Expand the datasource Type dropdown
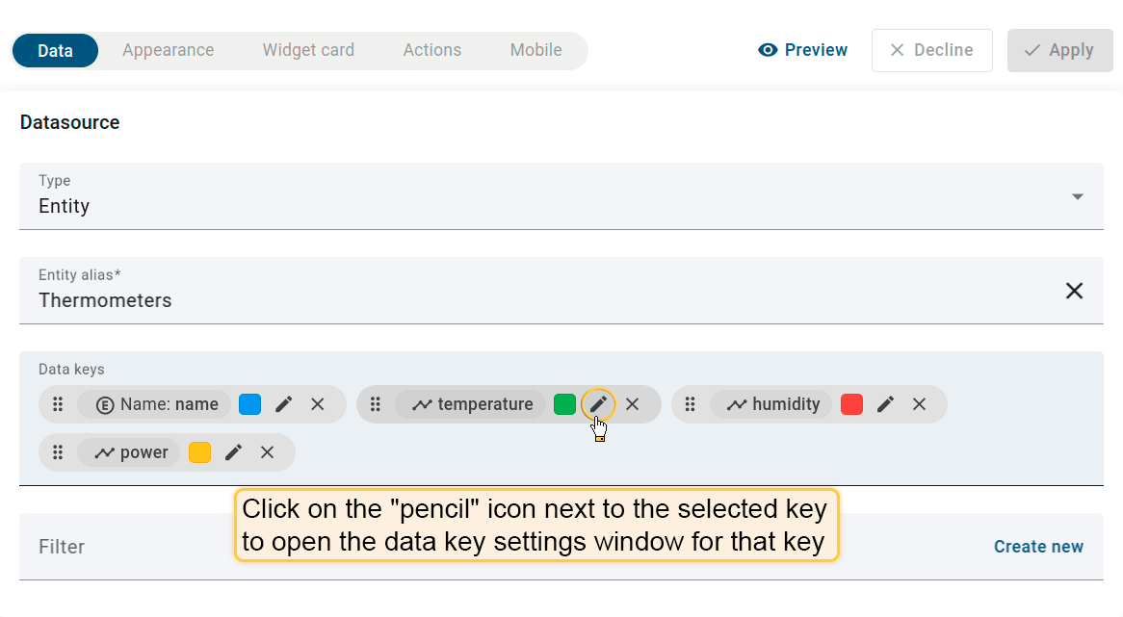 point(1077,196)
